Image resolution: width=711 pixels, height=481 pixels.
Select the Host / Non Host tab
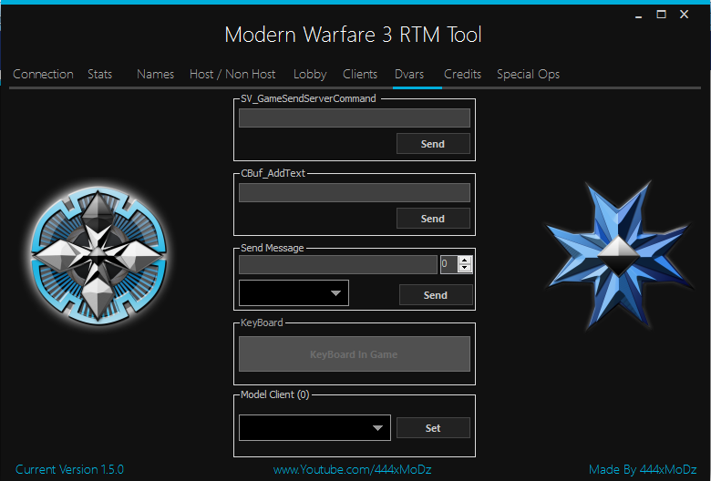tap(232, 74)
